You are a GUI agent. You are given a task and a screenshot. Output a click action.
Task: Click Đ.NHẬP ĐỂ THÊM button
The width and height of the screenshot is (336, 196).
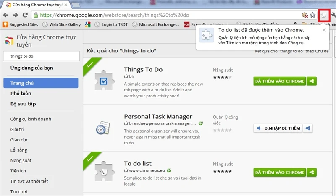[x=278, y=128]
